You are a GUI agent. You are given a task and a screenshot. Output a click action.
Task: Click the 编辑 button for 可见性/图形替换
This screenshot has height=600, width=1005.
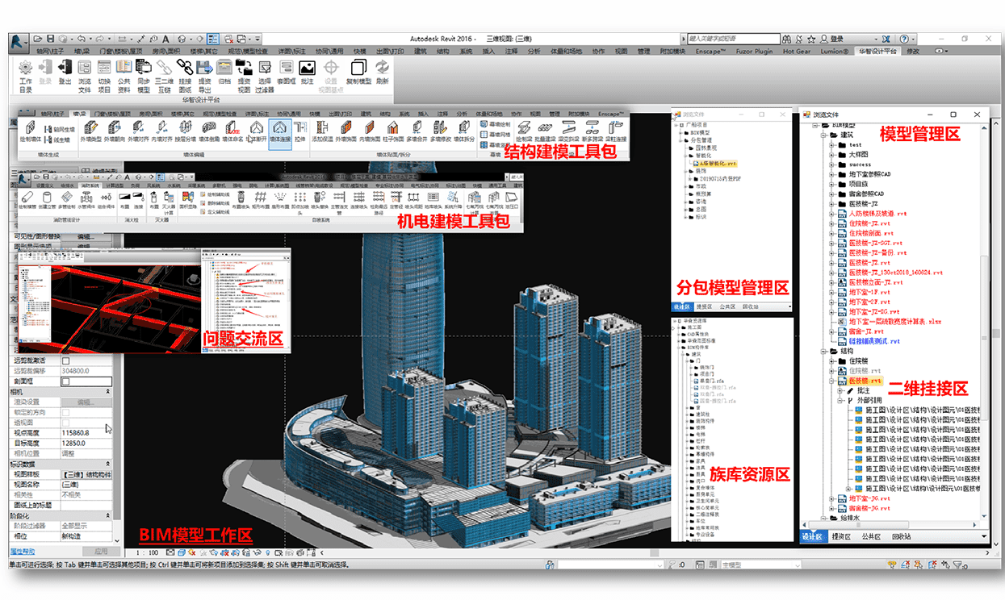(86, 236)
